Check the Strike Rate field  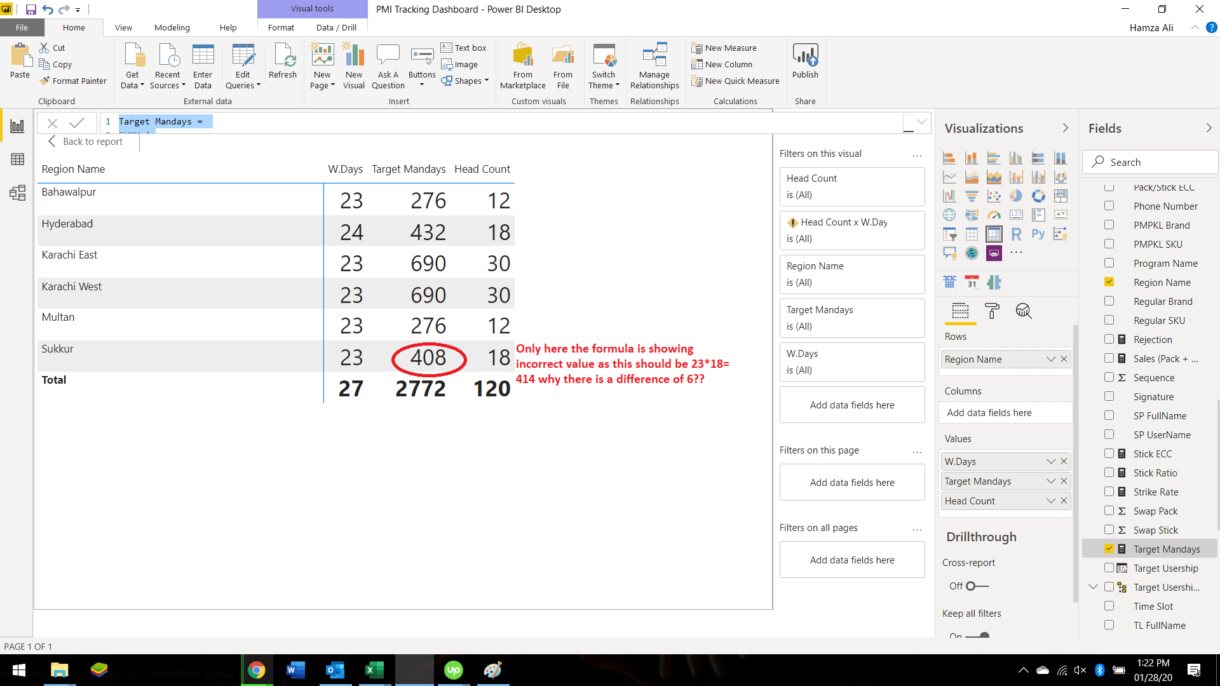click(x=1109, y=491)
